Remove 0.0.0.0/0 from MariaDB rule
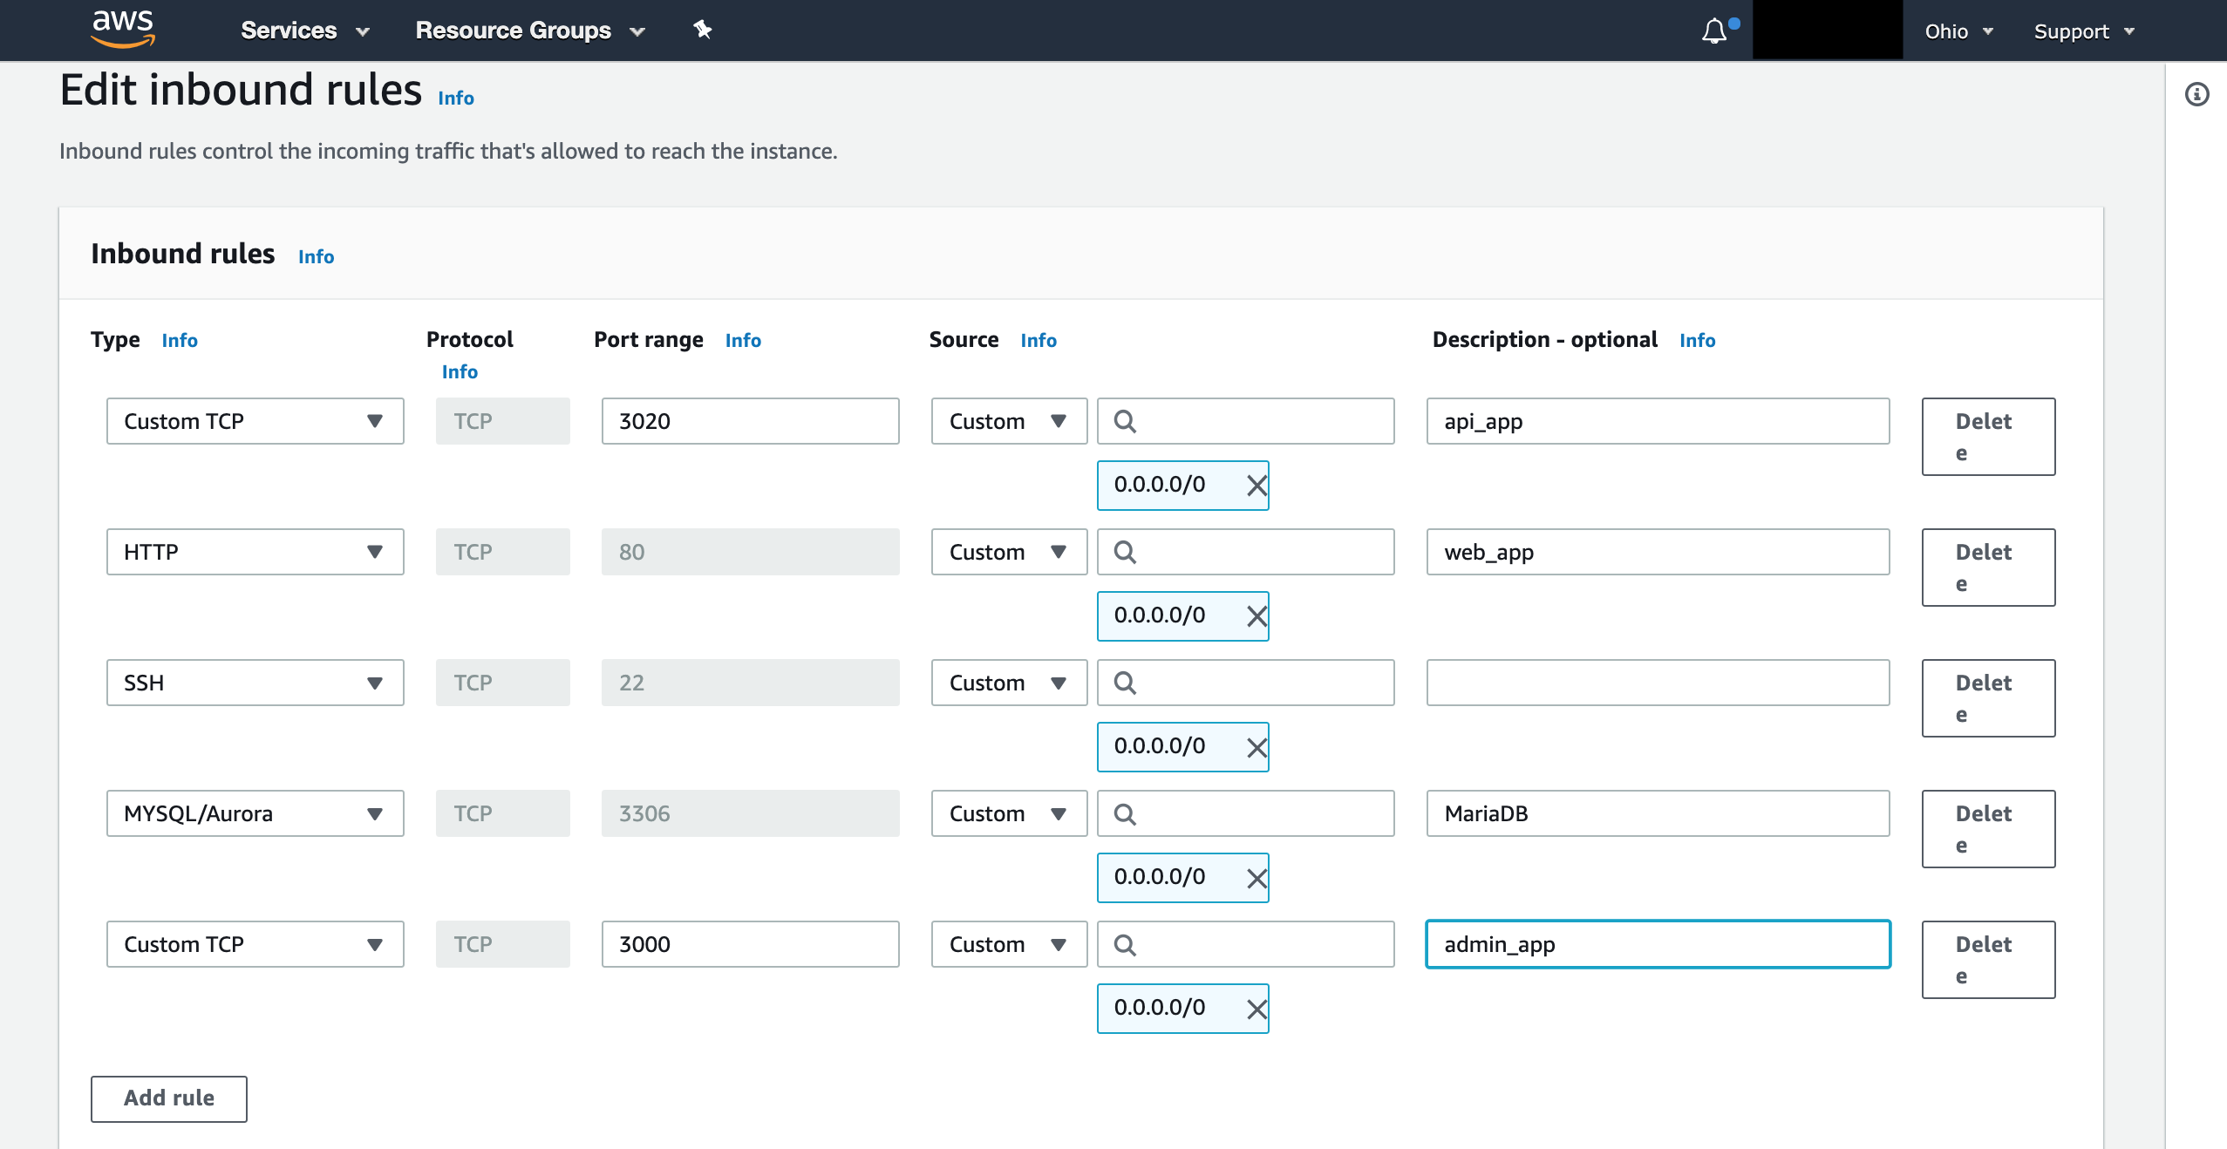The width and height of the screenshot is (2227, 1149). click(1257, 878)
